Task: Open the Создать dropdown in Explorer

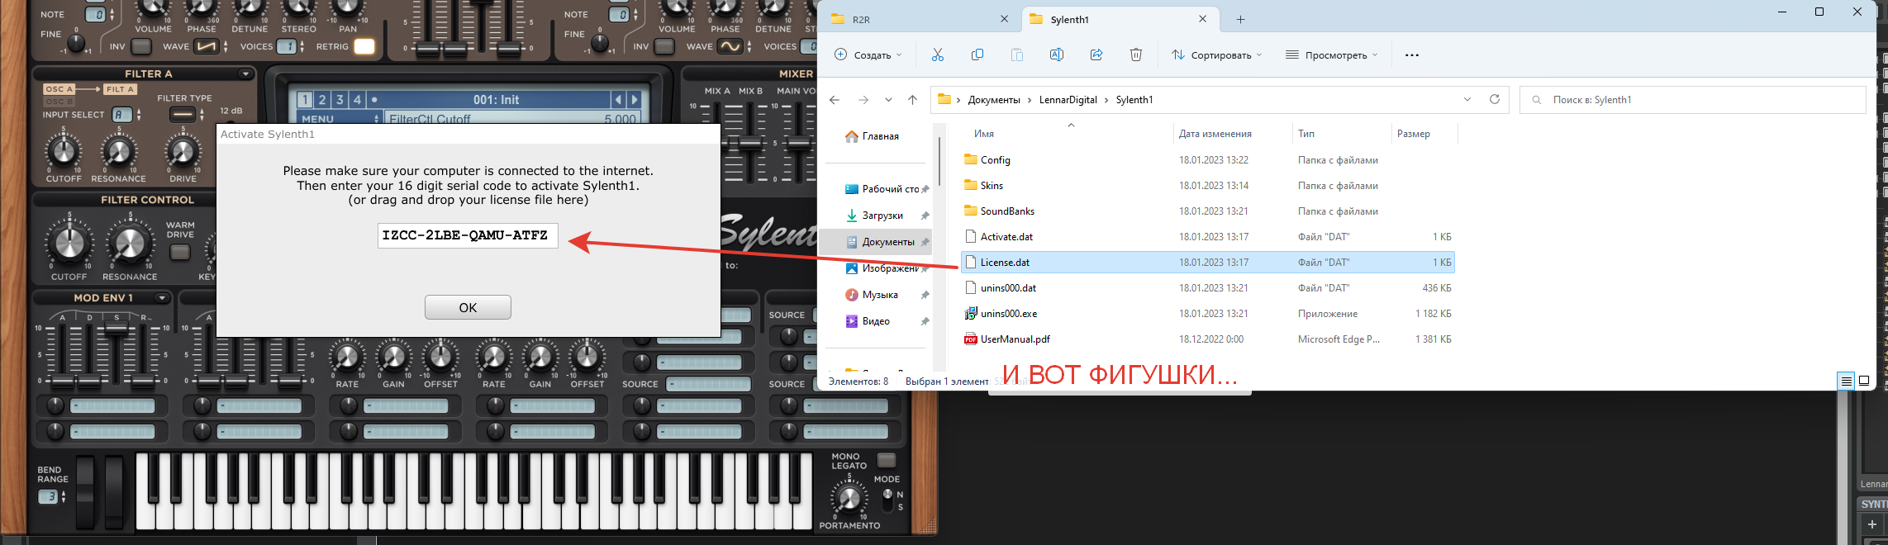Action: coord(868,55)
